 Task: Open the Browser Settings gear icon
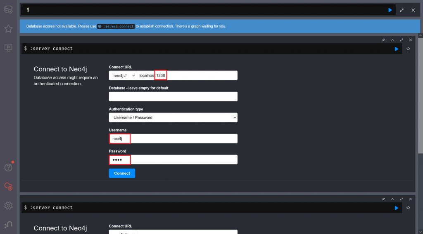[x=8, y=206]
